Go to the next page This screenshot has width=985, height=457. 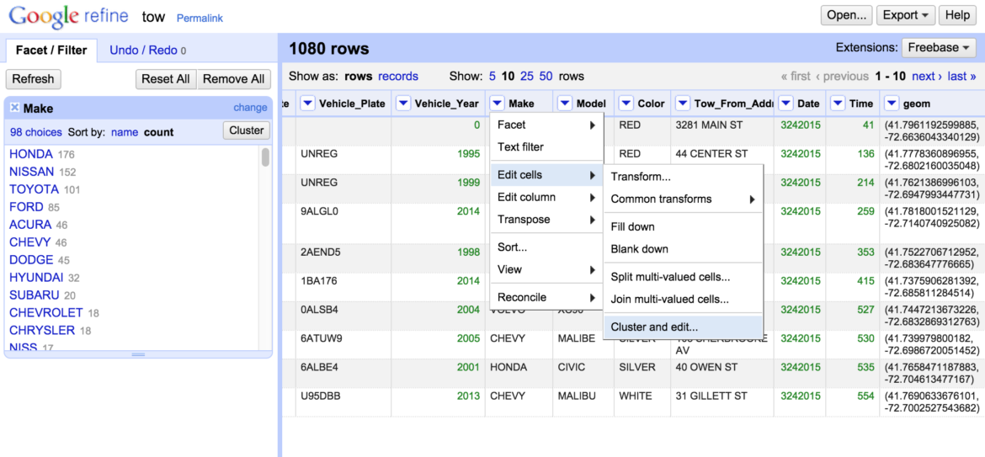[x=927, y=77]
